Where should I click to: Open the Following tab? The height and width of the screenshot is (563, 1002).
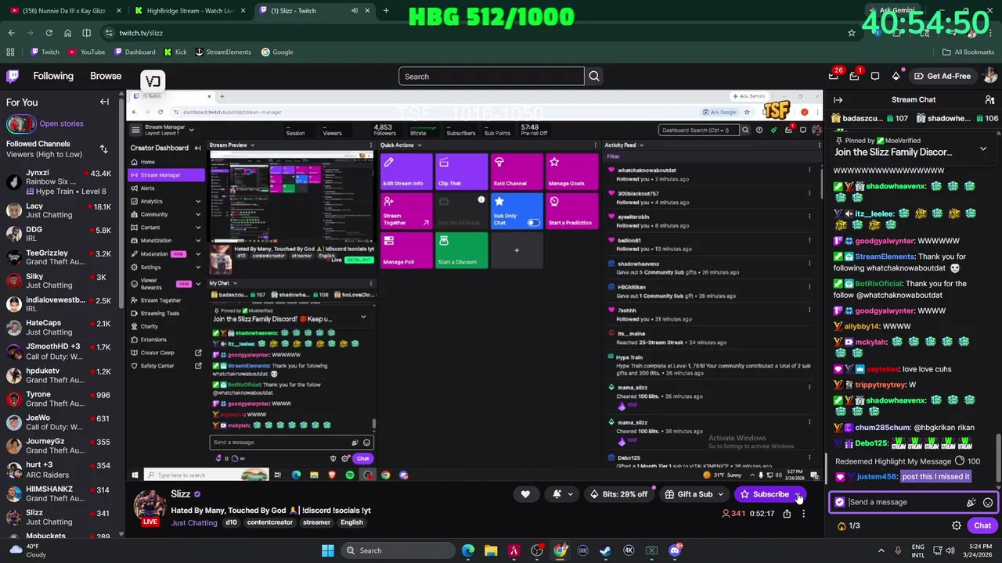click(x=53, y=76)
